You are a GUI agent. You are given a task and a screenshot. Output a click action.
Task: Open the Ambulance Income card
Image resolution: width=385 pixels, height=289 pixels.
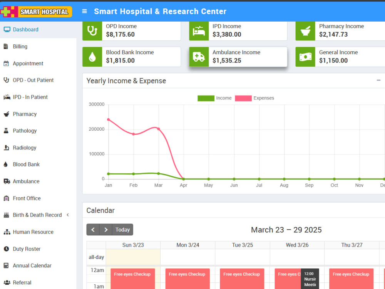pos(238,57)
